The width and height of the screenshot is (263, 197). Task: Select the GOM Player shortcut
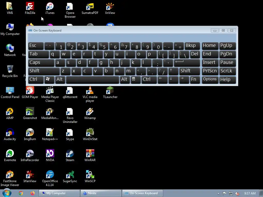click(30, 92)
